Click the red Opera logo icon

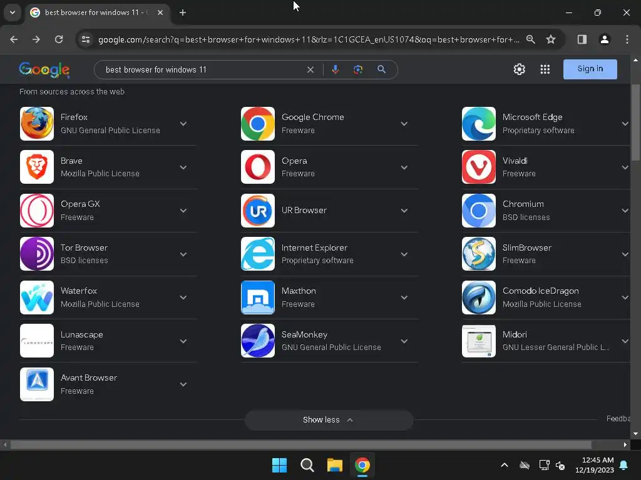pos(257,167)
